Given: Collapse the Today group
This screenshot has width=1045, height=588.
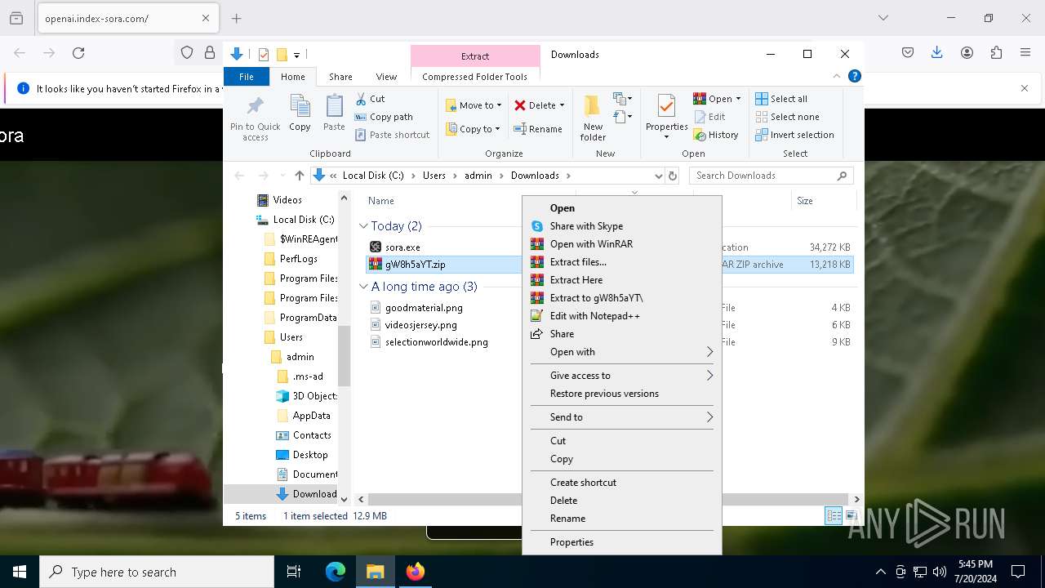Looking at the screenshot, I should 364,226.
